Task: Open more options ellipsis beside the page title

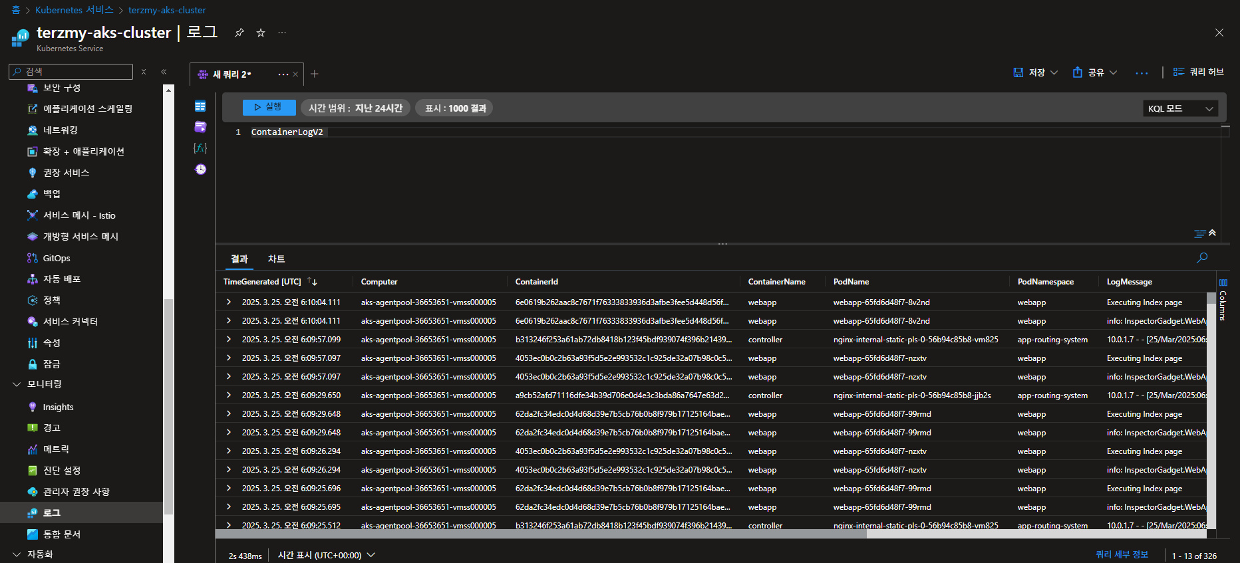Action: click(282, 33)
